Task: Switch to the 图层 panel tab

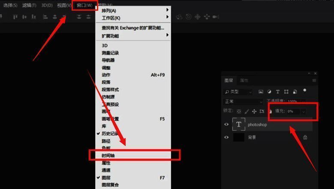Action: click(x=229, y=81)
